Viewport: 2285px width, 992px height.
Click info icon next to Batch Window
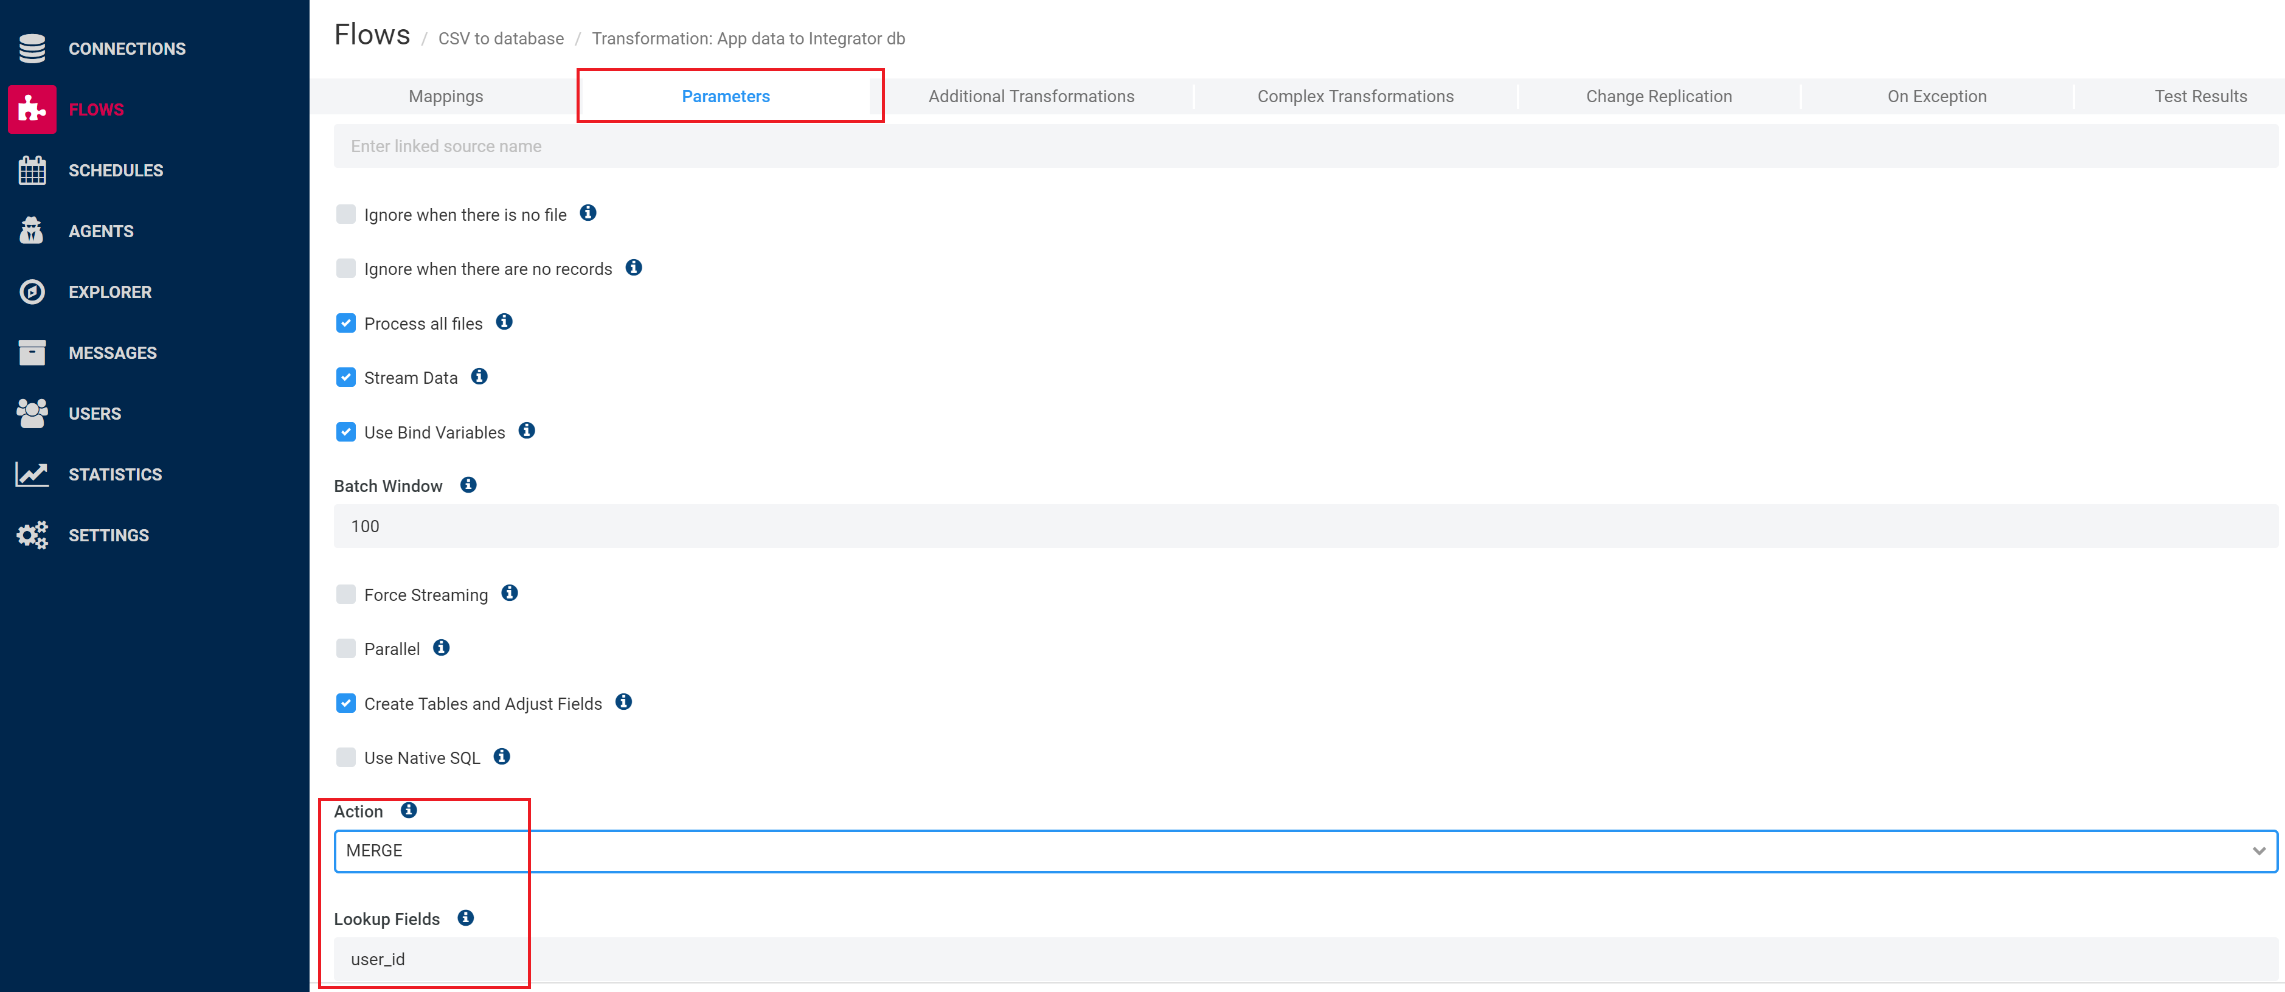point(468,485)
